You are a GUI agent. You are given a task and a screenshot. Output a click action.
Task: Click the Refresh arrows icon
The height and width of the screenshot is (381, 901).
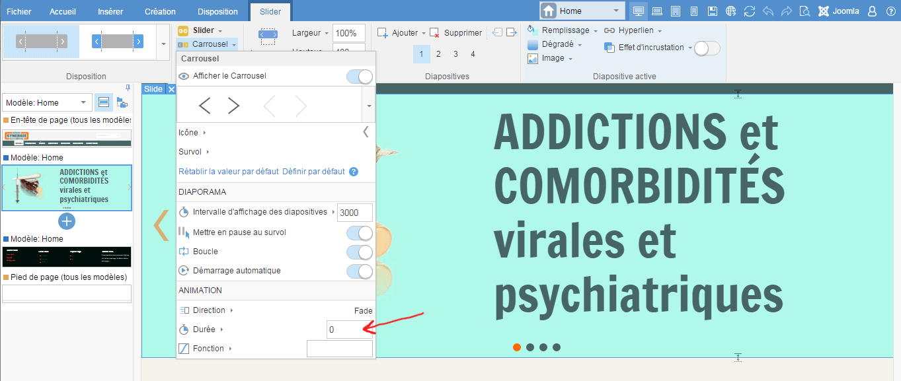tap(749, 11)
